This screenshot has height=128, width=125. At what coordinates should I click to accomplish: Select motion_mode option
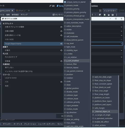point(77,109)
